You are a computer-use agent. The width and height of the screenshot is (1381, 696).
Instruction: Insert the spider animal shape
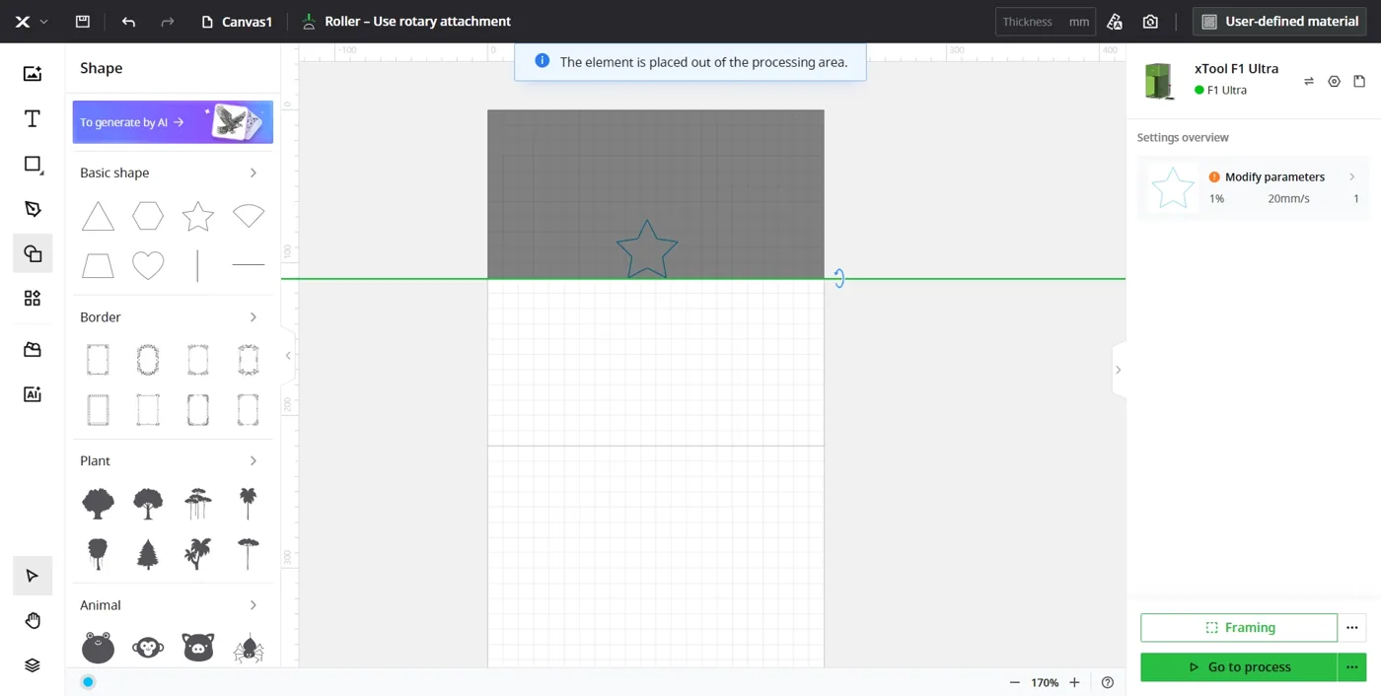click(249, 648)
